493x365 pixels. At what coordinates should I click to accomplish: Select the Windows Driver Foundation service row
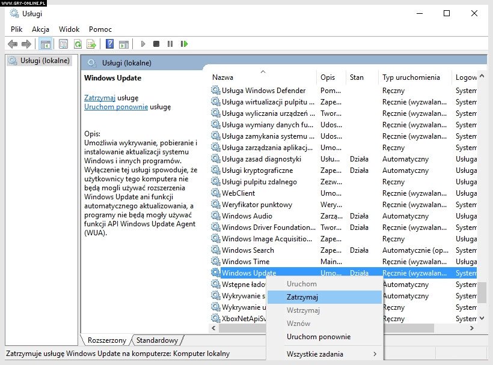click(343, 227)
